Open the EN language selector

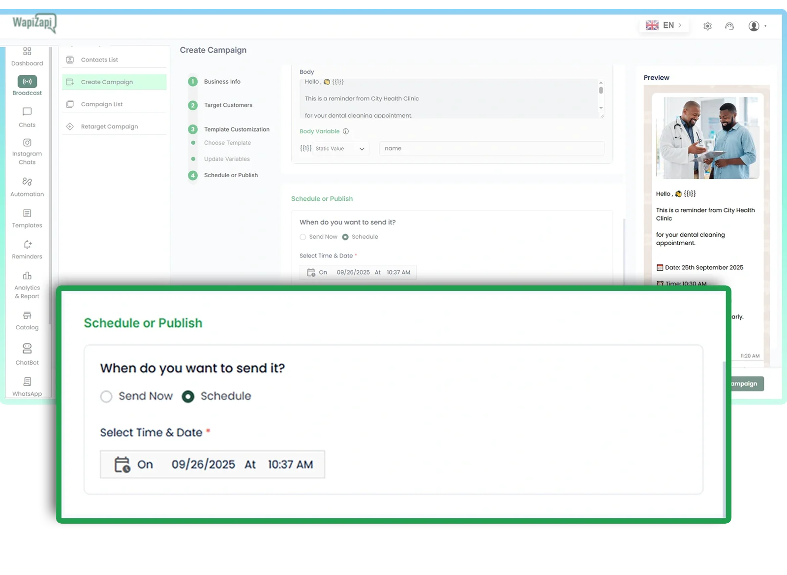pyautogui.click(x=664, y=26)
